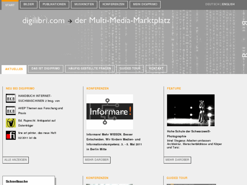Screen dimensions: 247x185
Task: Click the red fi fine art printer icon
Action: [11, 135]
